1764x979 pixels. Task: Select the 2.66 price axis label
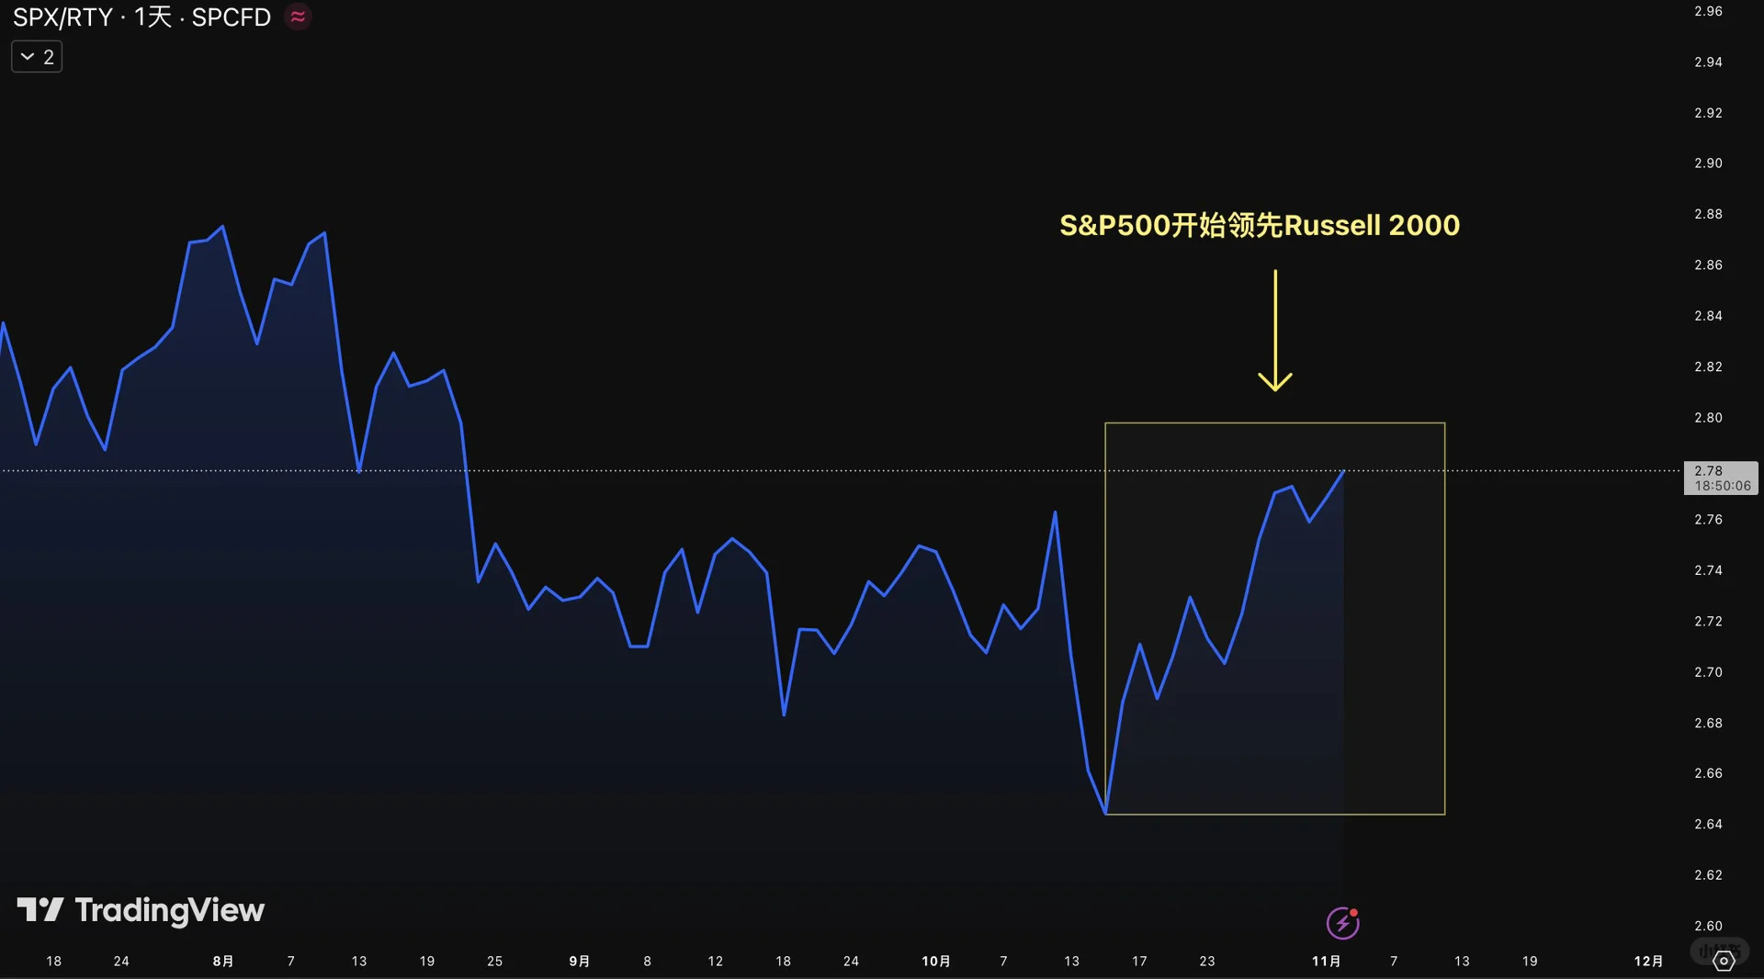(x=1708, y=773)
